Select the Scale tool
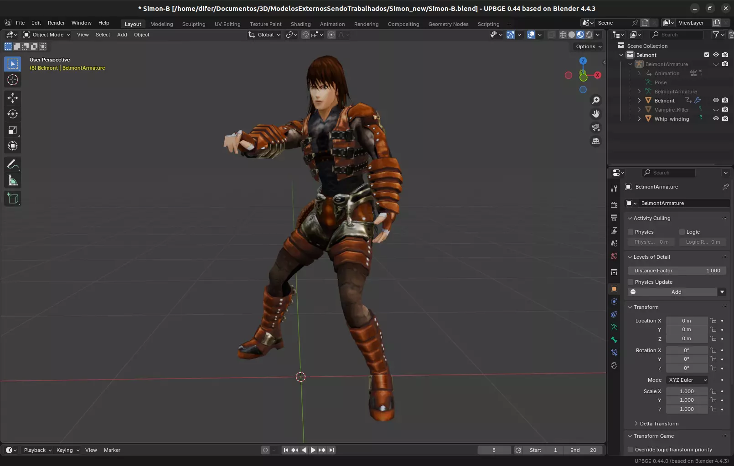Viewport: 734px width, 466px height. pos(13,130)
